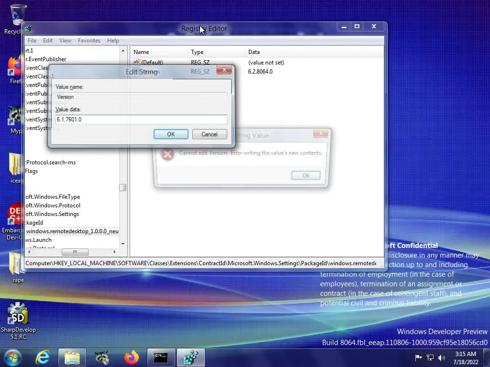
Task: Select the oft.Windows.Protocol tree key
Action: click(53, 205)
